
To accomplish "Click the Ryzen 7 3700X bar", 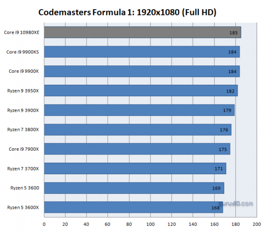I will [x=135, y=168].
